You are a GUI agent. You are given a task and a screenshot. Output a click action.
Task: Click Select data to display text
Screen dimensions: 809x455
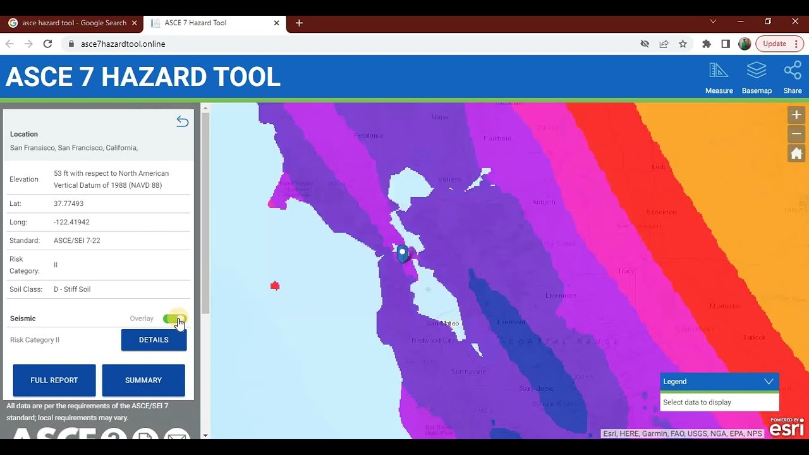697,403
